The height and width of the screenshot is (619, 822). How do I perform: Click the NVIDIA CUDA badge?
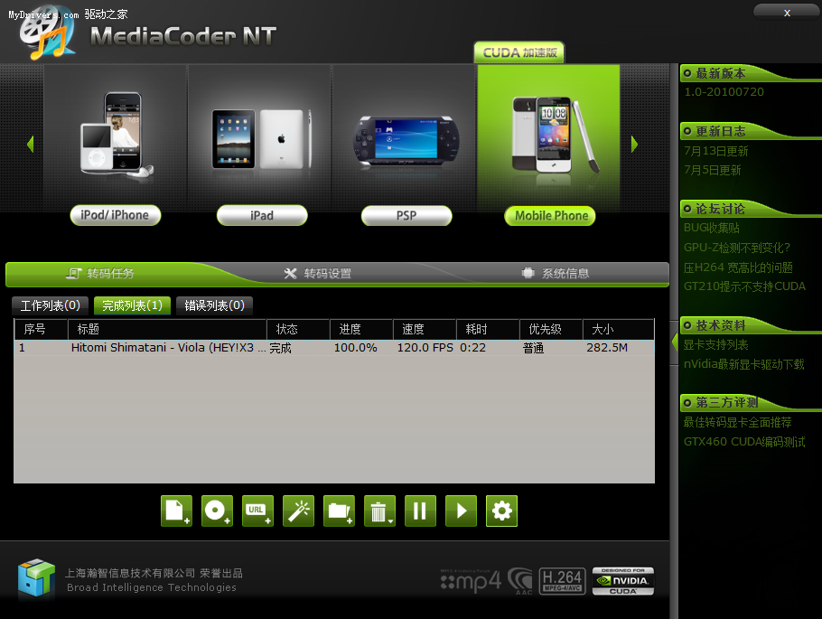coord(622,581)
